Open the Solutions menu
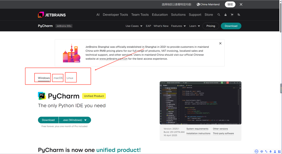This screenshot has width=282, height=154. (x=178, y=15)
